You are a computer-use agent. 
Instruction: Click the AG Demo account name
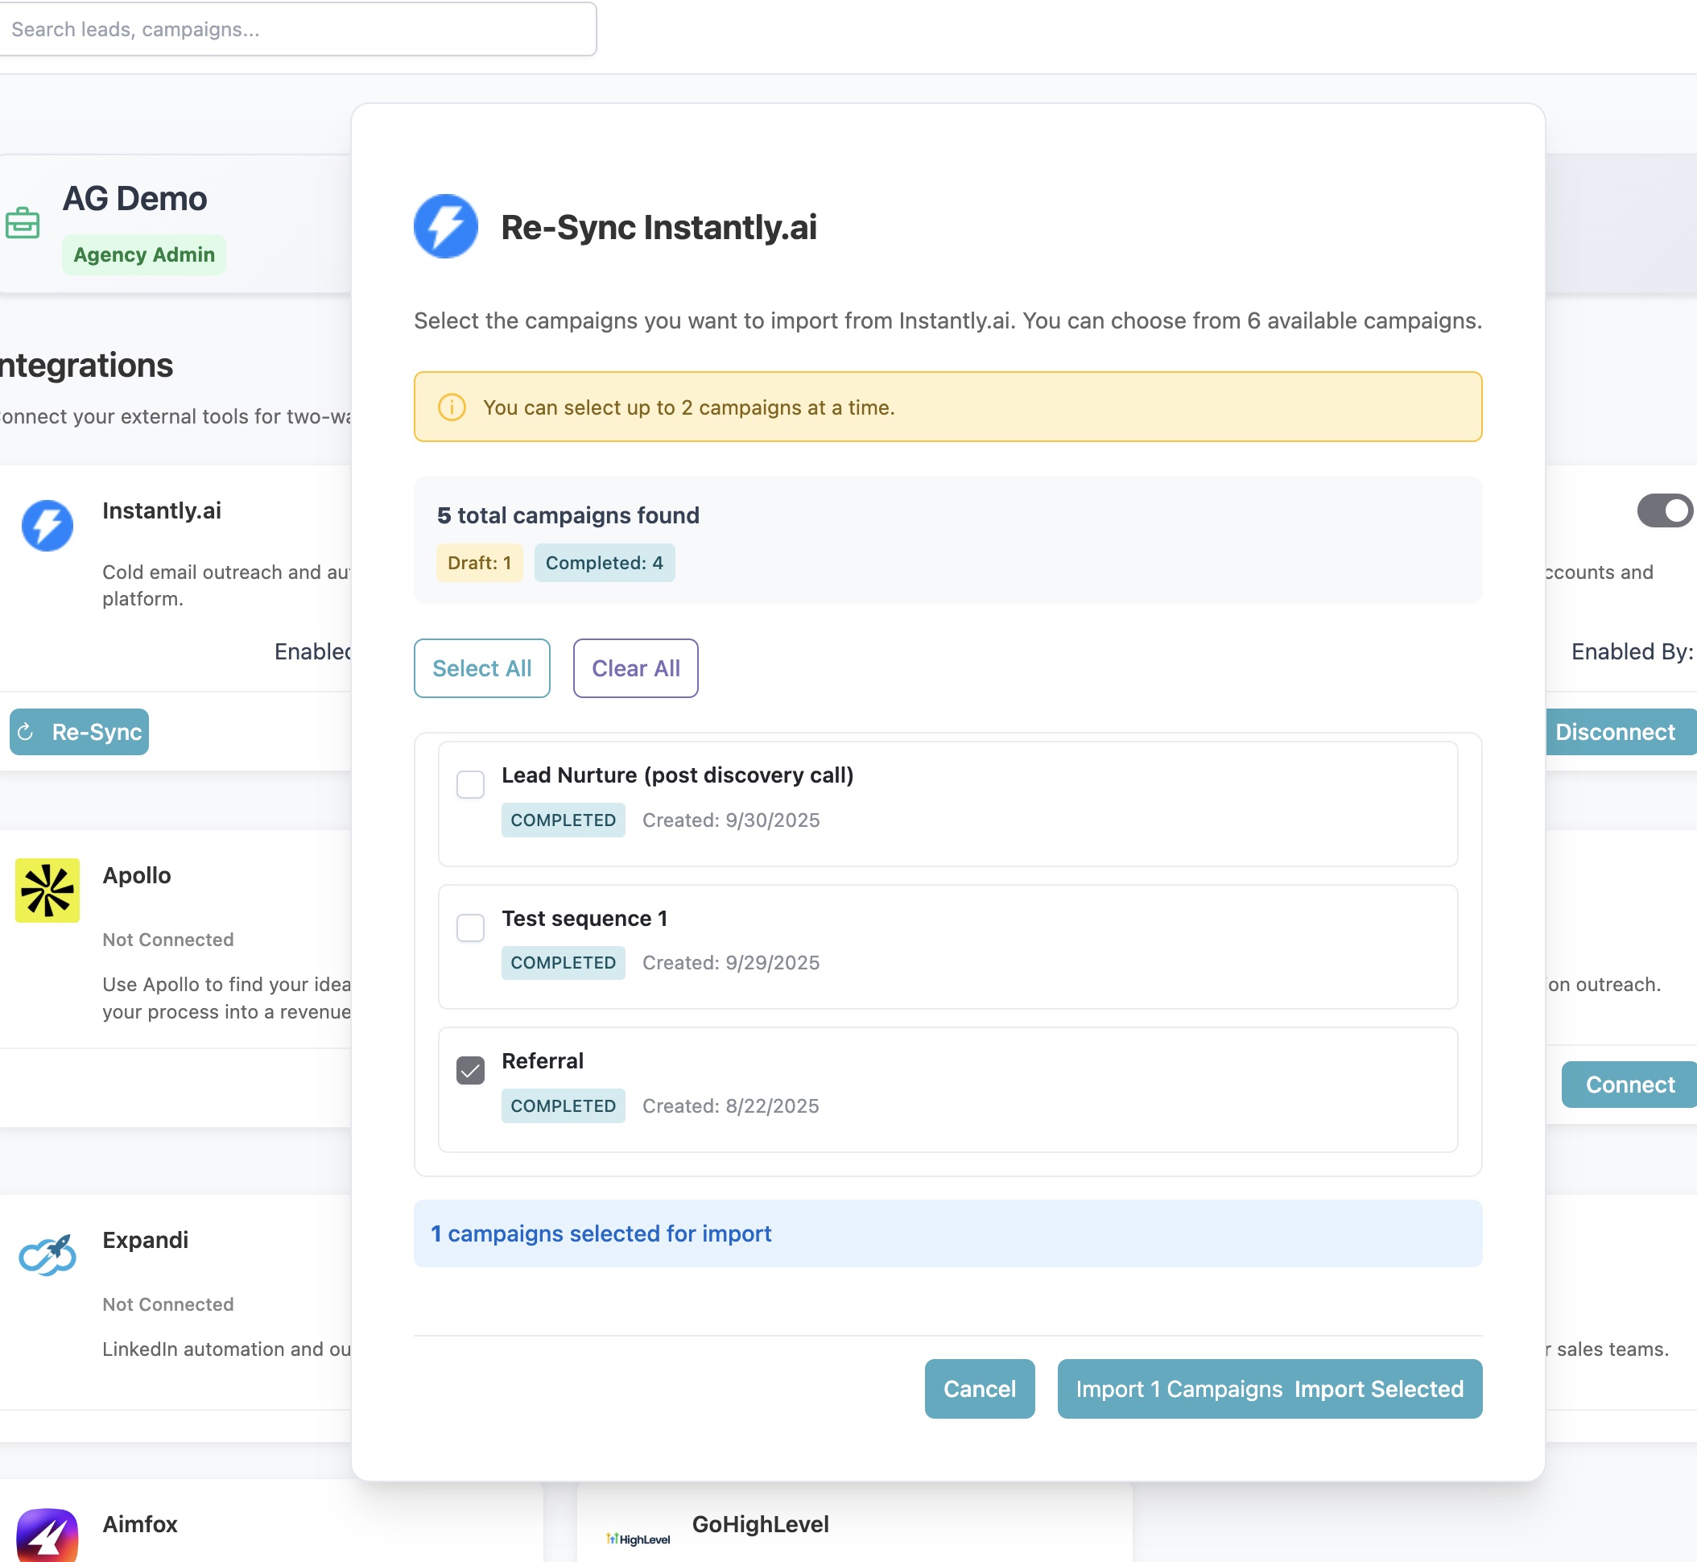click(x=135, y=199)
